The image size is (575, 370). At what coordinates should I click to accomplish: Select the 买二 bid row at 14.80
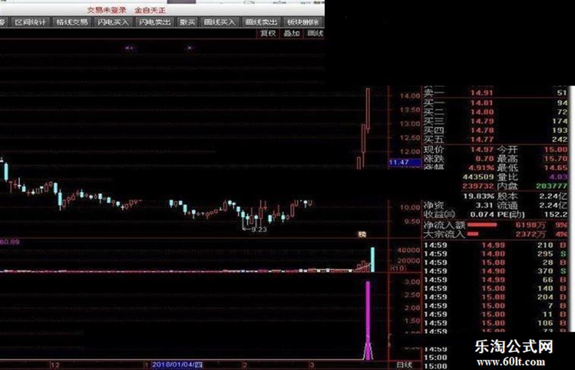tap(495, 112)
